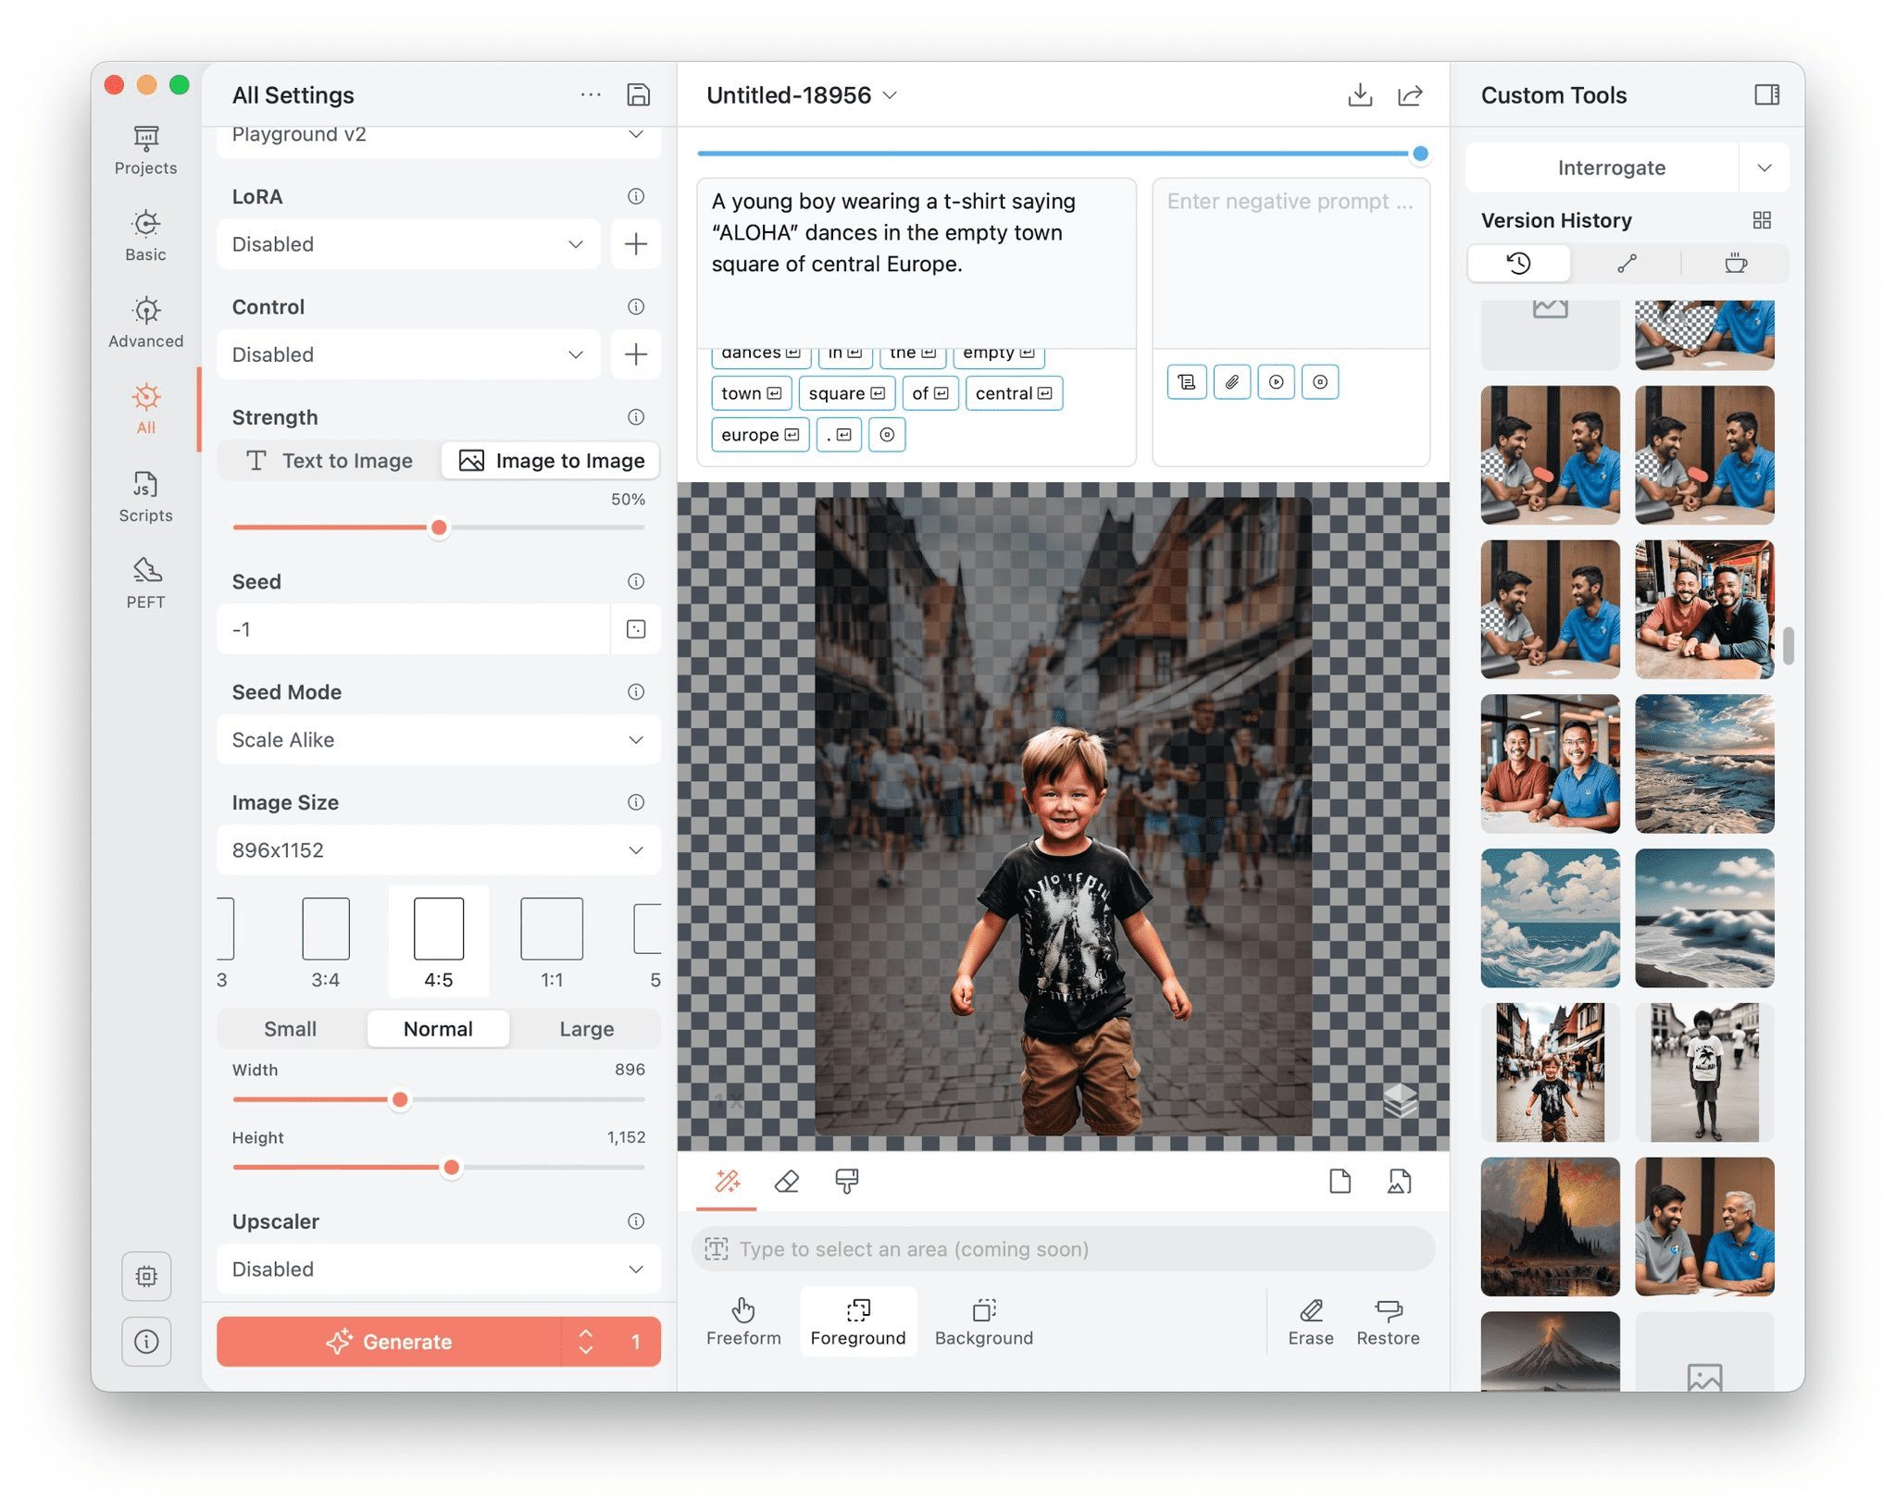Open the layers icon on canvas
The width and height of the screenshot is (1896, 1512).
pyautogui.click(x=1400, y=1100)
